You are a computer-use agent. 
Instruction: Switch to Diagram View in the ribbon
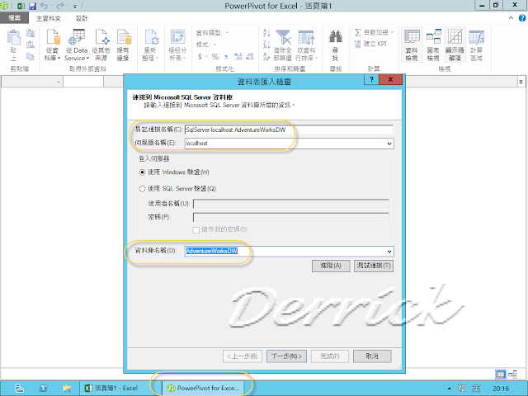click(x=433, y=45)
